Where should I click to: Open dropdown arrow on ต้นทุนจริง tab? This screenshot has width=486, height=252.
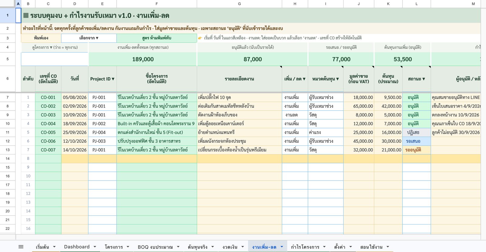click(213, 247)
